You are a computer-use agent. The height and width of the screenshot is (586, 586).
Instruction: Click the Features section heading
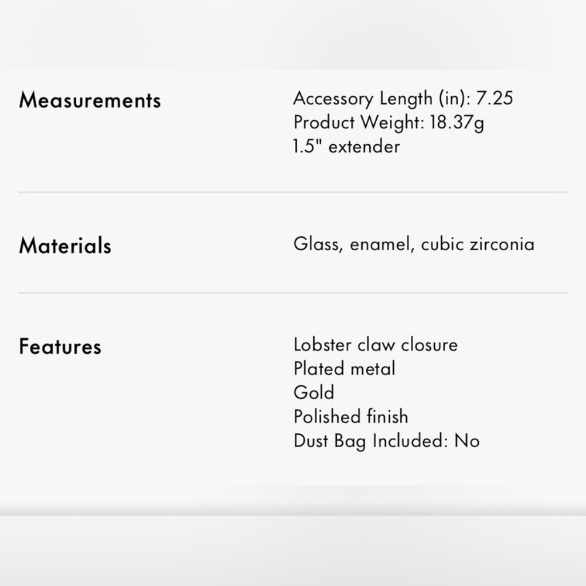point(60,346)
